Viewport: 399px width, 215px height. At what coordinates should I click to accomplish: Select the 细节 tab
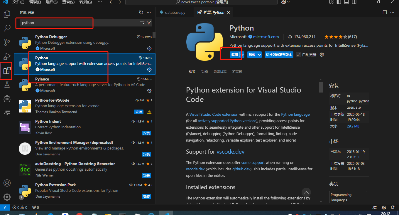click(192, 71)
